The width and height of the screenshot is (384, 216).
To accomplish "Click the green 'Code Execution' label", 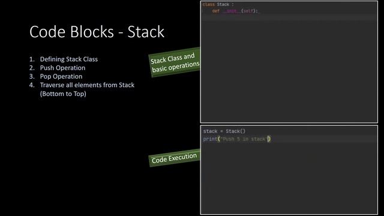I will point(174,158).
